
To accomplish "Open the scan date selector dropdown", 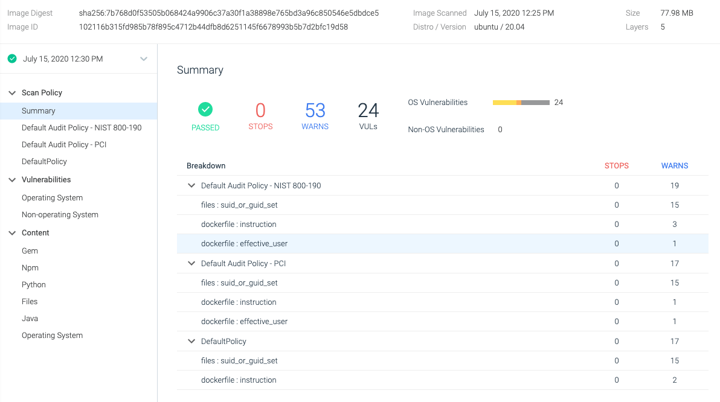I will click(144, 59).
